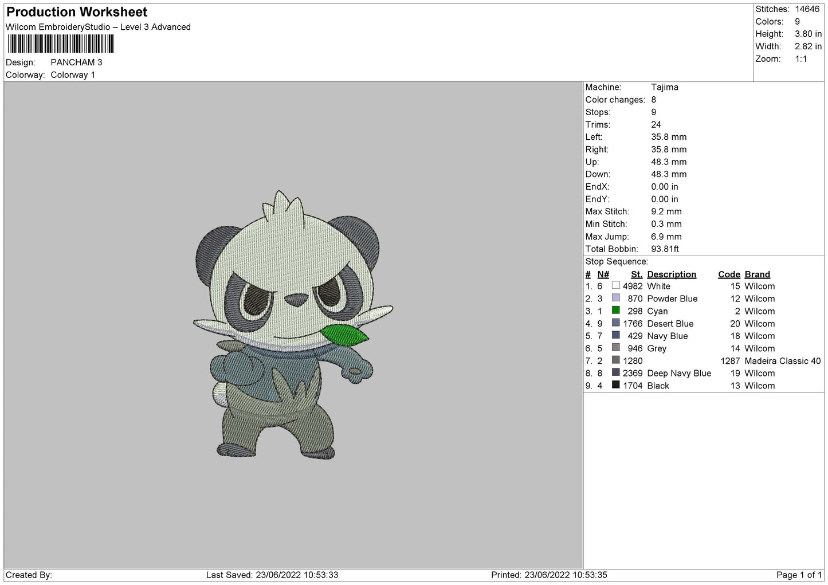Viewport: 828px width, 585px height.
Task: Click 'Powder Blue' description text
Action: (x=672, y=299)
